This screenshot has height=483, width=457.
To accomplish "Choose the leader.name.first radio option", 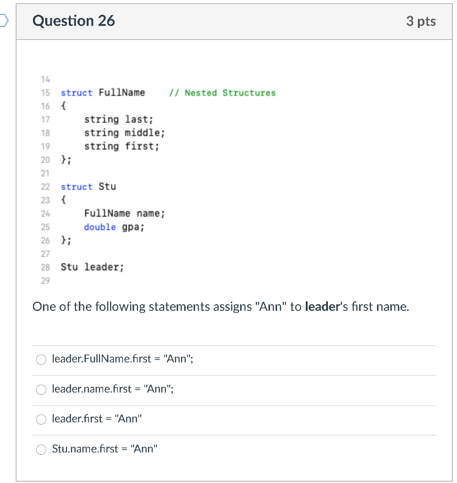I will [x=41, y=389].
